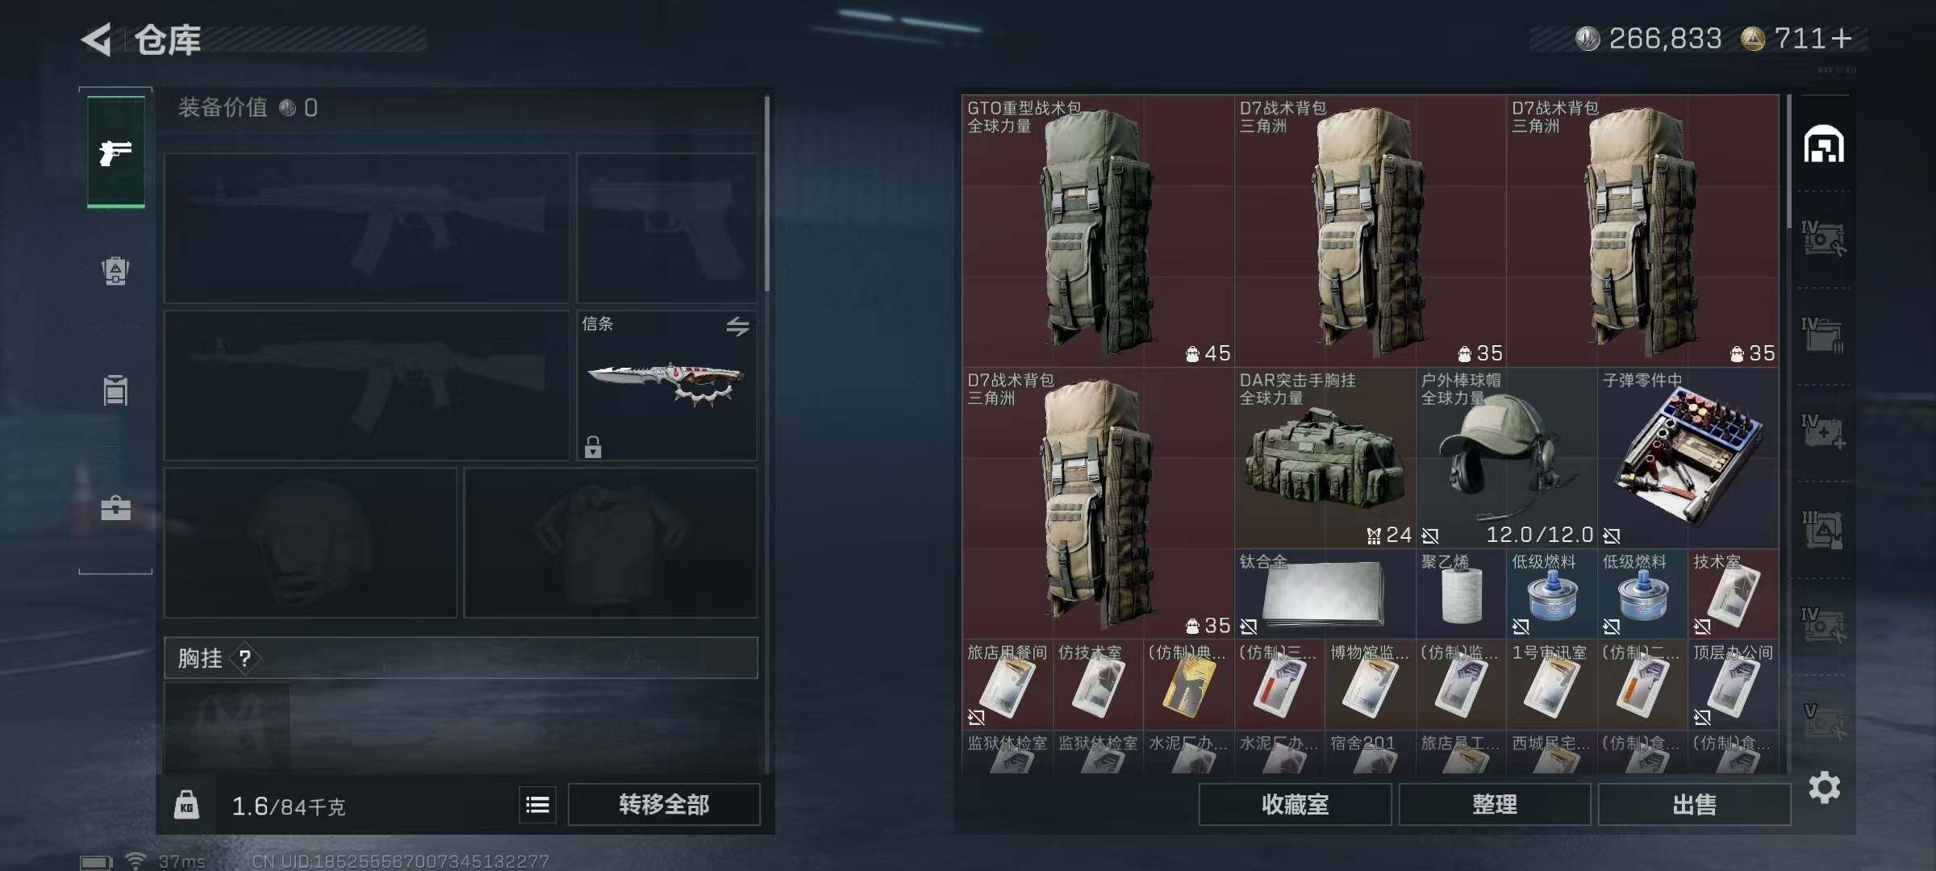
Task: Select the GTO重型战术包 backpack item
Action: pyautogui.click(x=1098, y=231)
